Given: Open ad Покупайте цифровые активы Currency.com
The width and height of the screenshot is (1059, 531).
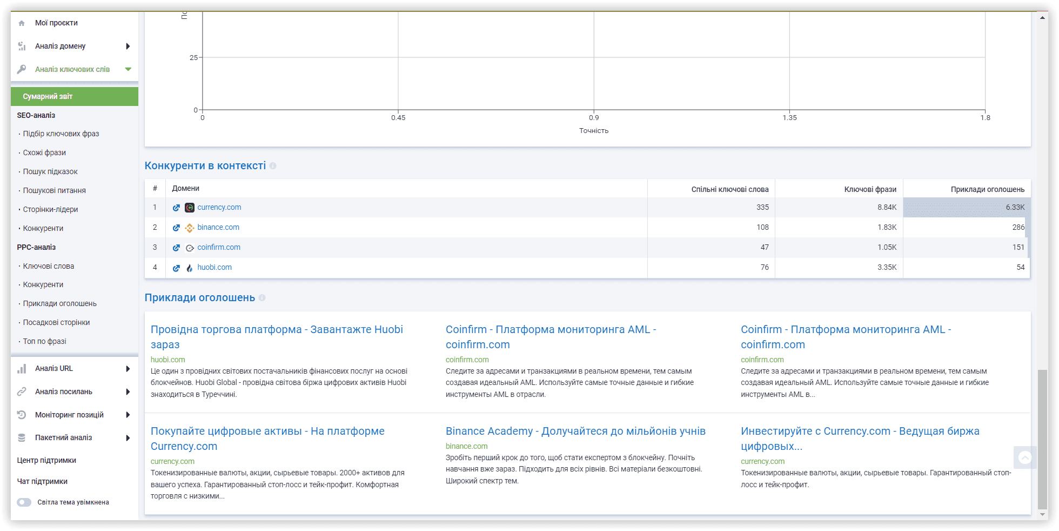Looking at the screenshot, I should pyautogui.click(x=267, y=439).
